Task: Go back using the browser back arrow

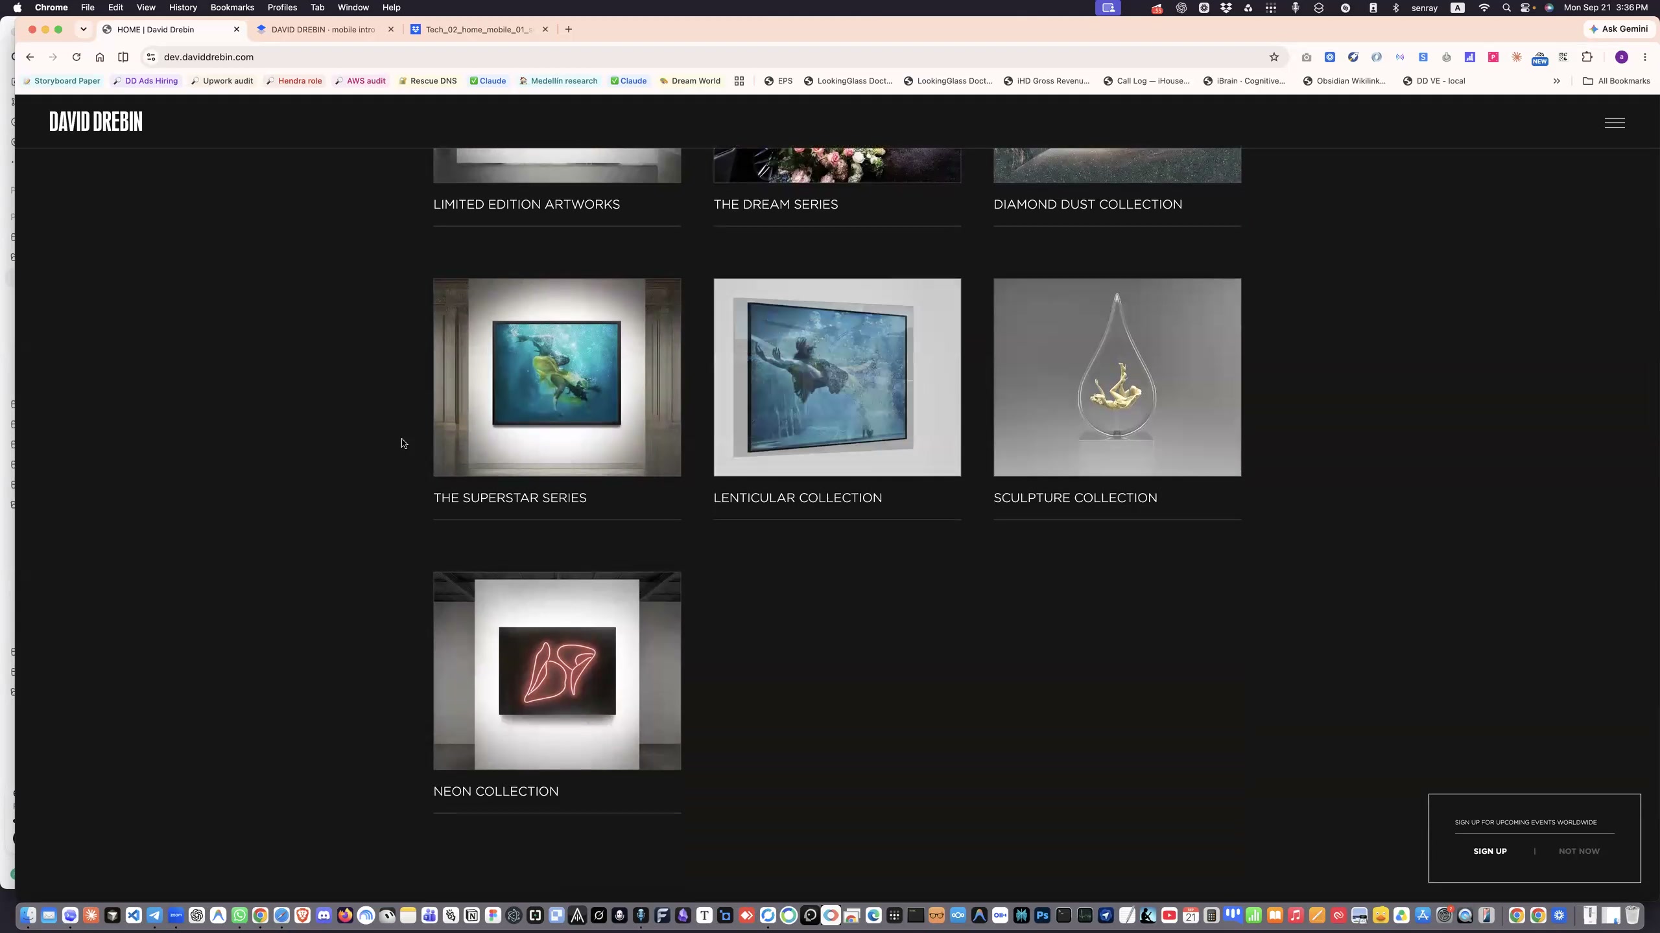Action: 30,57
